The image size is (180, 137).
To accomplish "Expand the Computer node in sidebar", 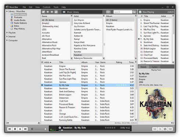I will point(7,40).
